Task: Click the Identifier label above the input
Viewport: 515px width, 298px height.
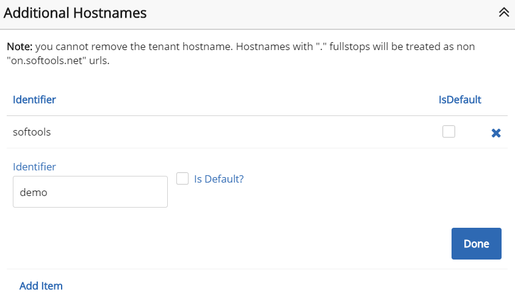Action: pos(35,167)
